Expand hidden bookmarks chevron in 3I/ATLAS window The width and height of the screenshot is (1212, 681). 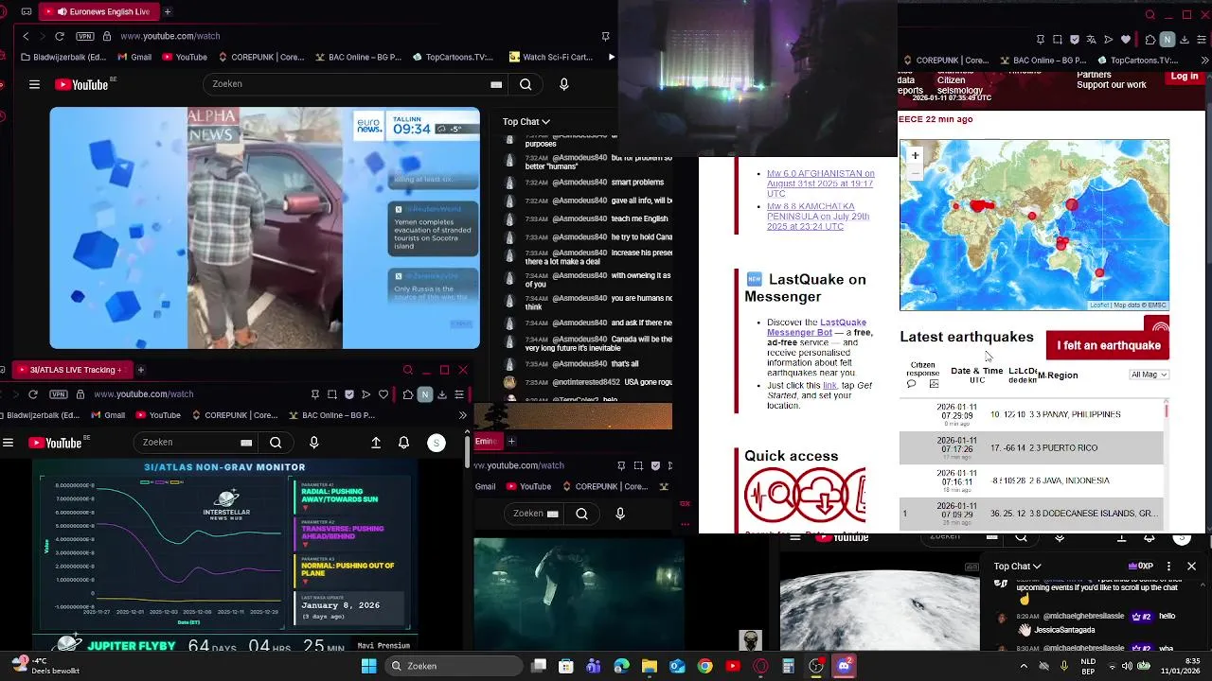[x=463, y=415]
